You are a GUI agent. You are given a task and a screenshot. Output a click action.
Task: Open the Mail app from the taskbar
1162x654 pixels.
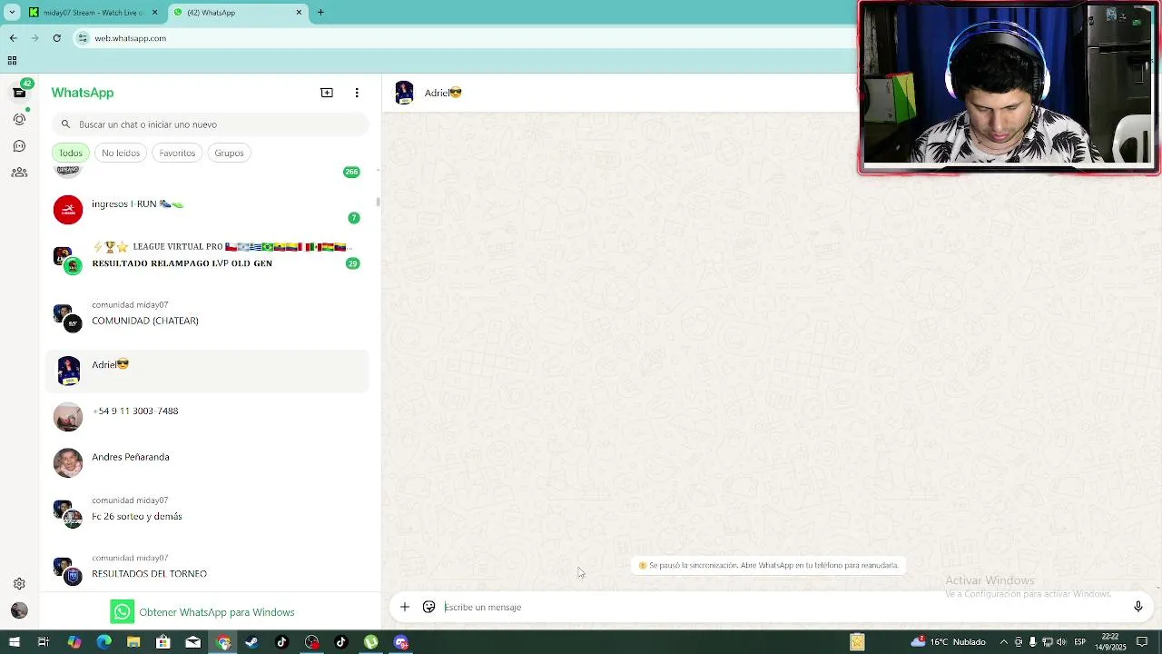coord(192,642)
